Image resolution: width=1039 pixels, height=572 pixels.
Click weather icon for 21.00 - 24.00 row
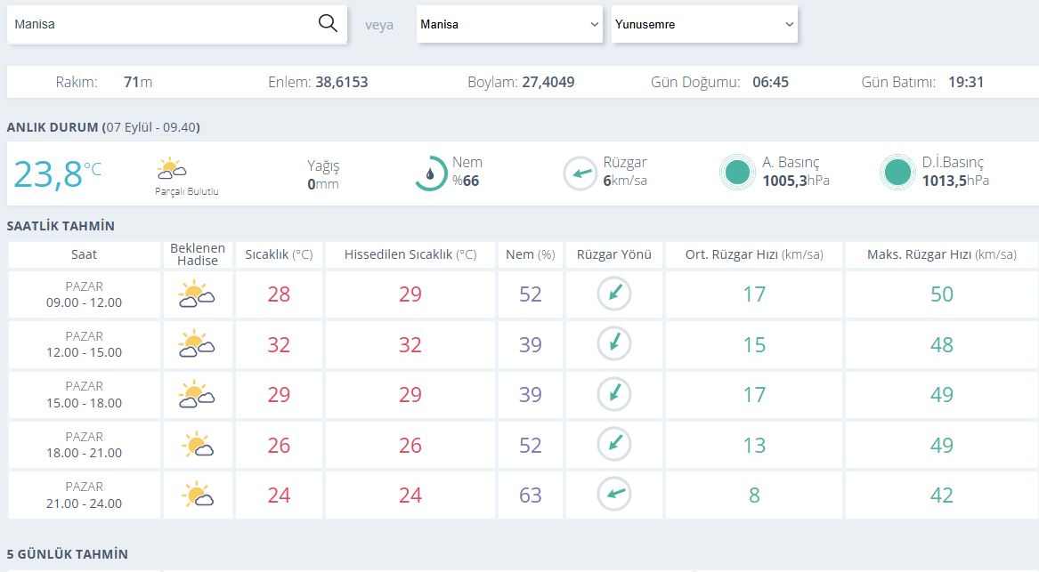(x=198, y=495)
